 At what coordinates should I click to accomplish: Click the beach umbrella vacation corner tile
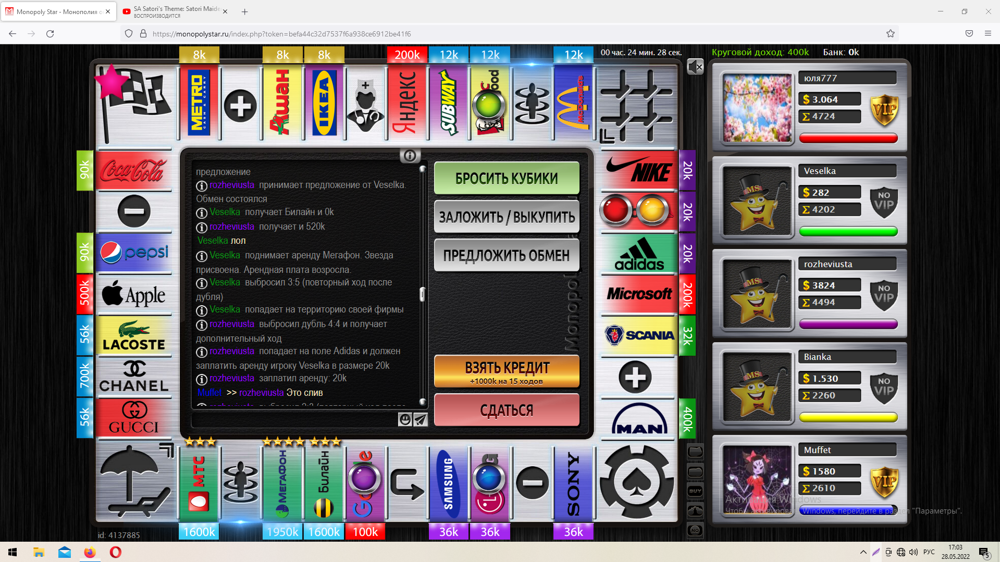[x=135, y=482]
